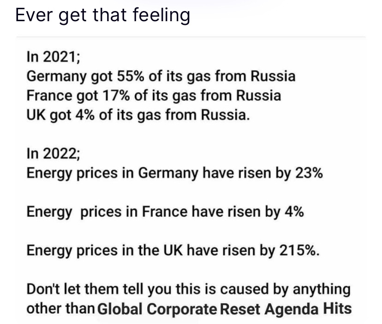Click the "In 2022;" heading text
The width and height of the screenshot is (382, 324).
(x=54, y=154)
